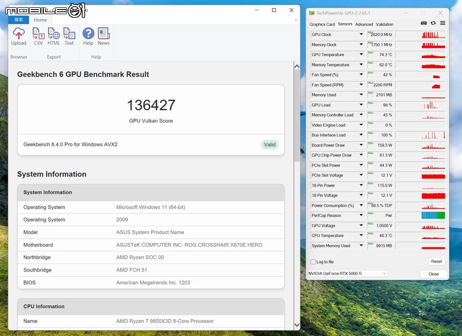Image resolution: width=462 pixels, height=336 pixels.
Task: Open the Memory Temperature sensor dropdown
Action: tap(361, 65)
